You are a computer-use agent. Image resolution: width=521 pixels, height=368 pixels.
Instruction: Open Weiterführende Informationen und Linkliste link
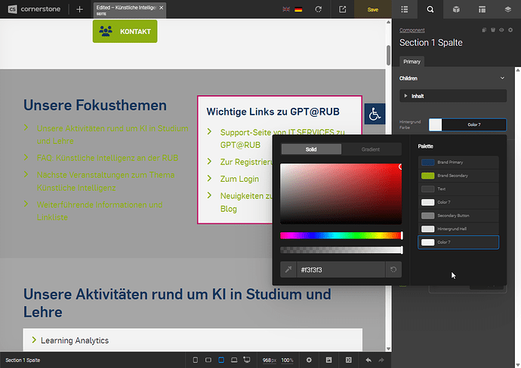(100, 211)
